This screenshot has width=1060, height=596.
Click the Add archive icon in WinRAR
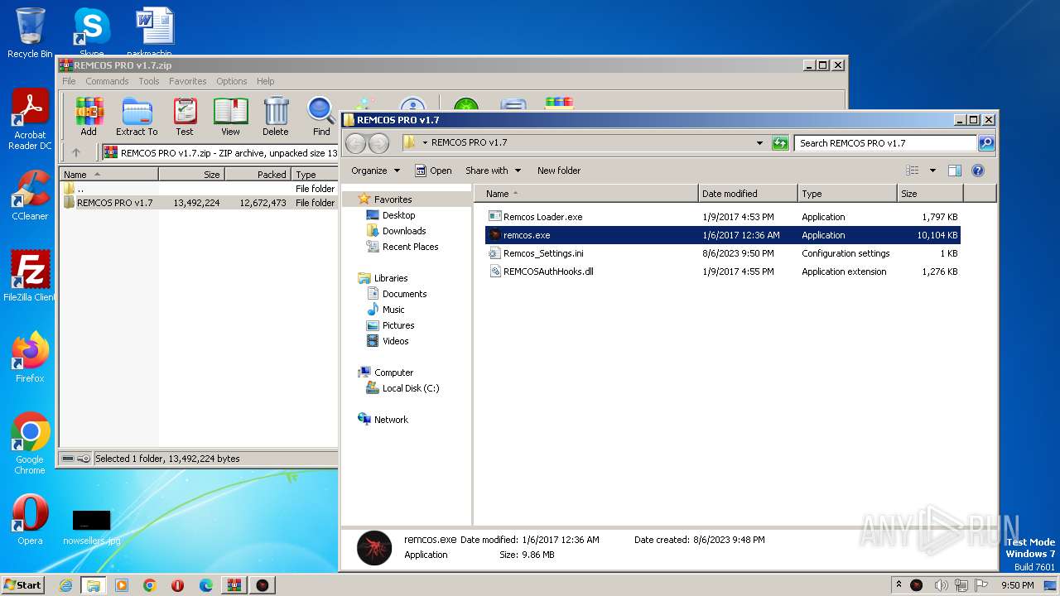[x=89, y=117]
